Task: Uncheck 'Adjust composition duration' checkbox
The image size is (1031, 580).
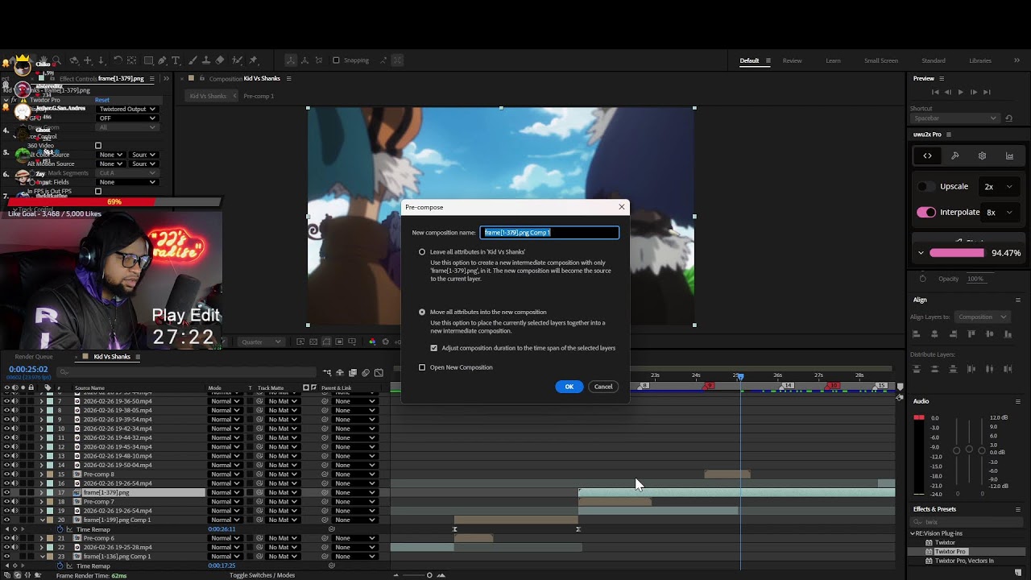Action: pos(433,348)
